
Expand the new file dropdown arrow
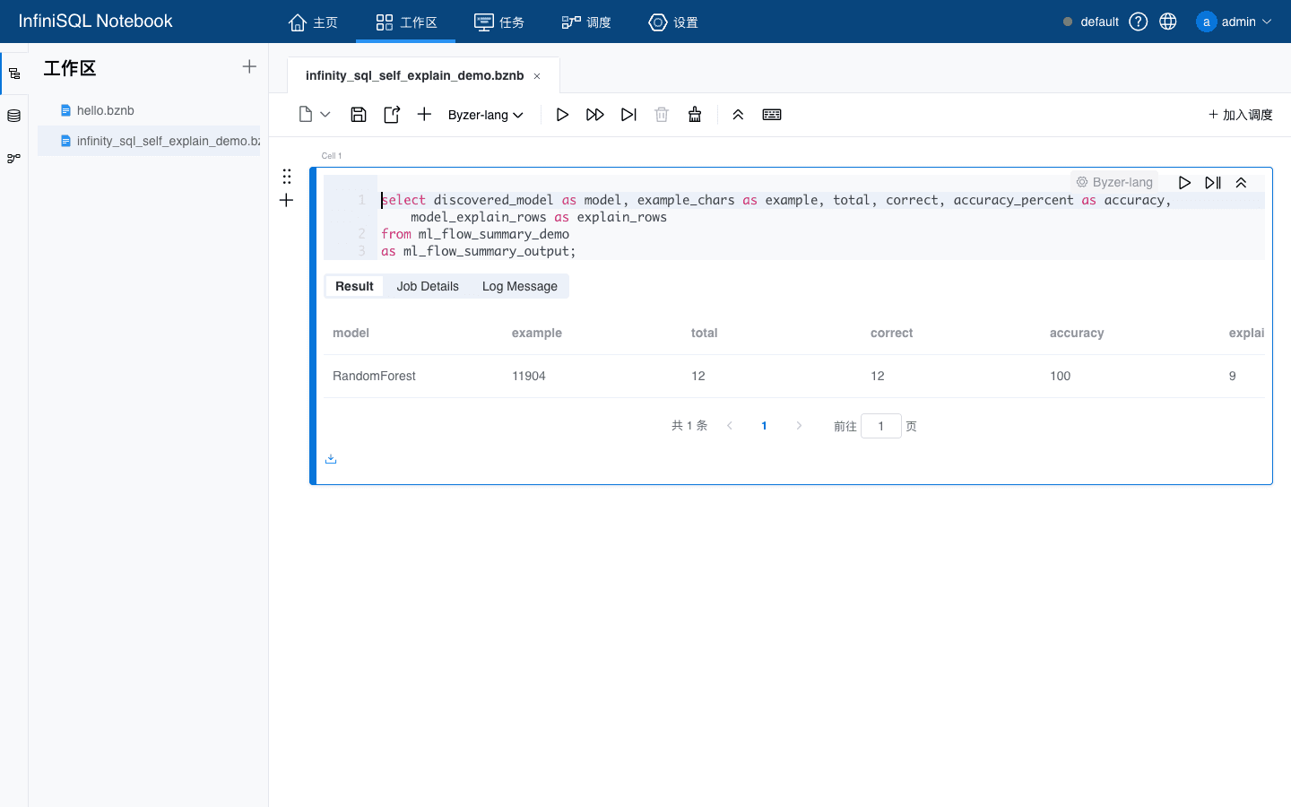click(325, 115)
